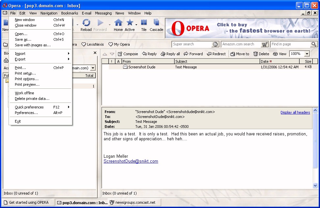This screenshot has height=208, width=320.
Task: Select Exit in the File menu
Action: pos(40,121)
